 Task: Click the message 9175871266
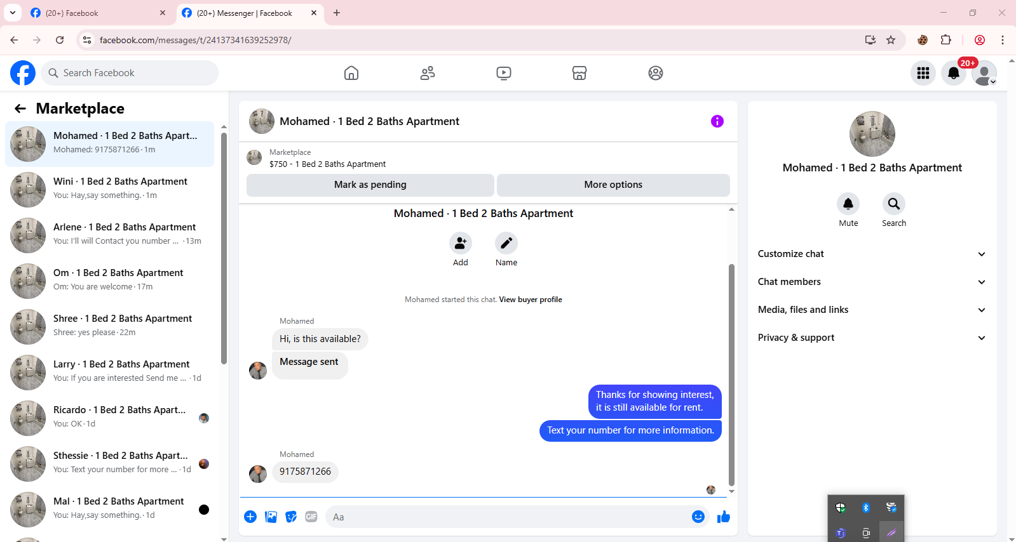click(305, 472)
